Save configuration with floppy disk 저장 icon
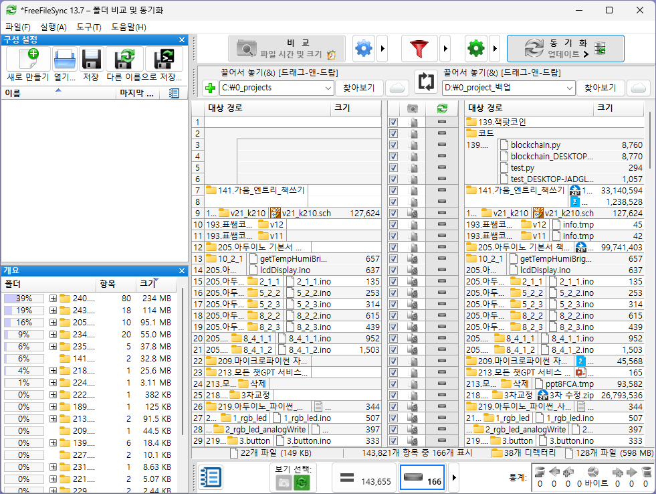This screenshot has width=656, height=494. click(91, 59)
